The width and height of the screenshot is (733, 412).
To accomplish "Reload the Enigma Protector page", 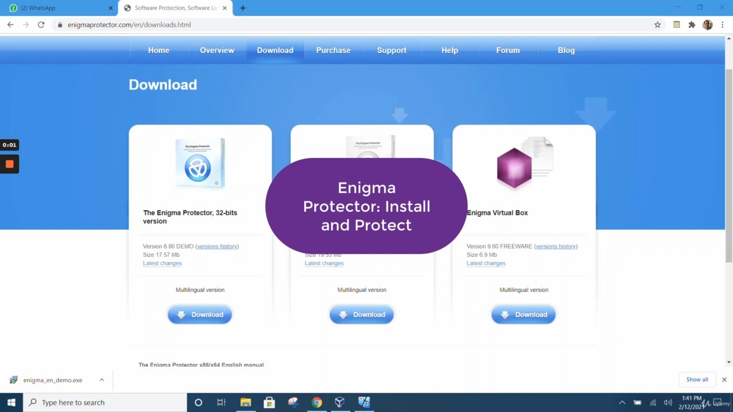I will 41,25.
